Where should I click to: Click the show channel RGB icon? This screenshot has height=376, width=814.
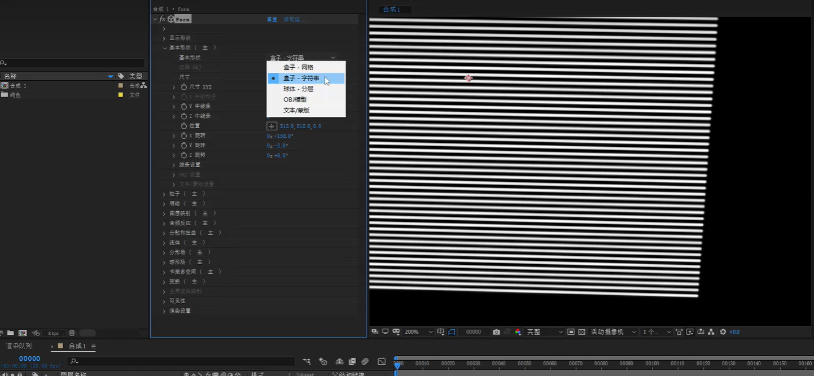click(x=518, y=332)
